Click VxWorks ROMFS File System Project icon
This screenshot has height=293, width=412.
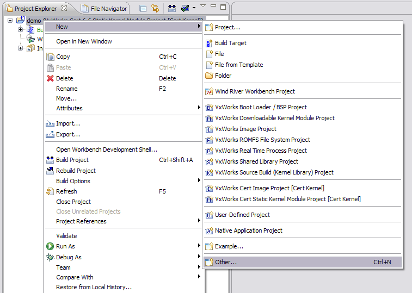pyautogui.click(x=209, y=140)
